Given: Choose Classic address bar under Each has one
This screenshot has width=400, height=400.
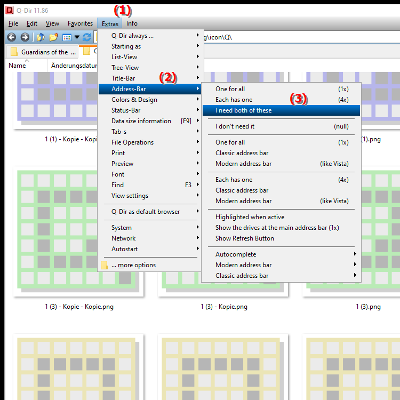Looking at the screenshot, I should [x=281, y=190].
